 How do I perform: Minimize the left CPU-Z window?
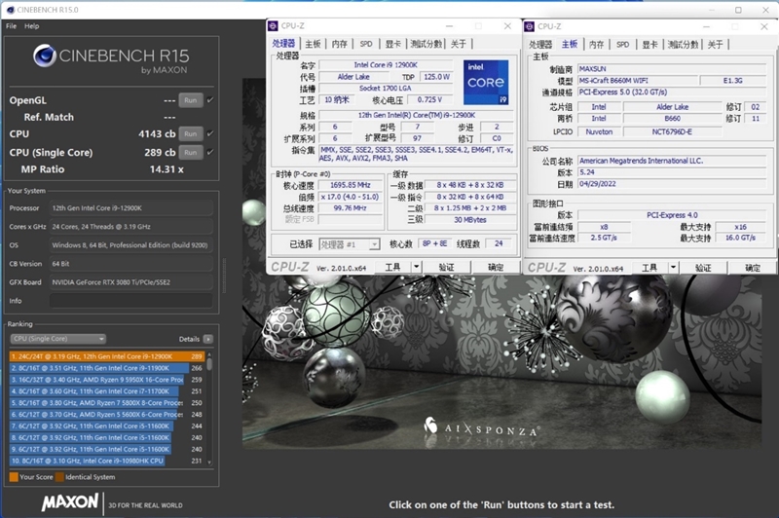449,26
